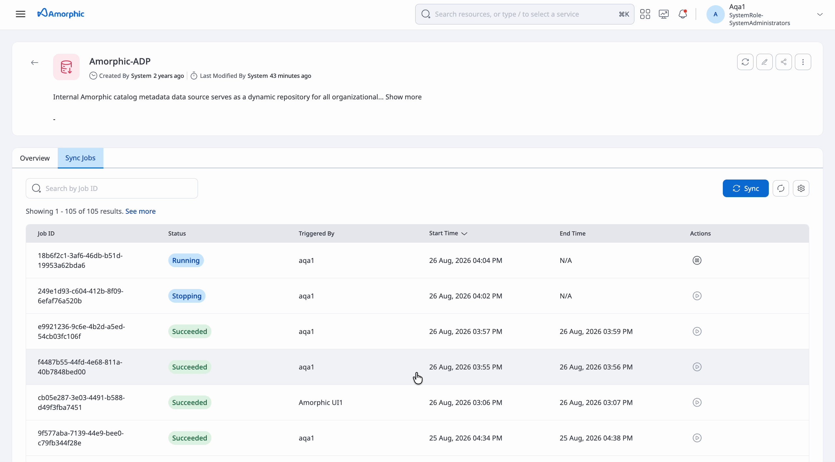This screenshot has height=462, width=835.
Task: Click the Succeeded badge for job f4487b55
Action: click(190, 367)
